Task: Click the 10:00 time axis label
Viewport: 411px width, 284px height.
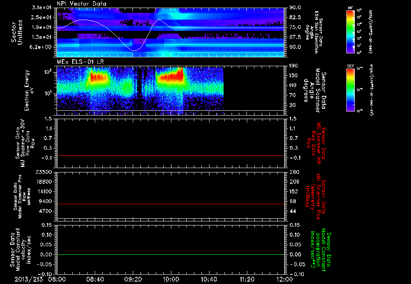Action: point(171,279)
